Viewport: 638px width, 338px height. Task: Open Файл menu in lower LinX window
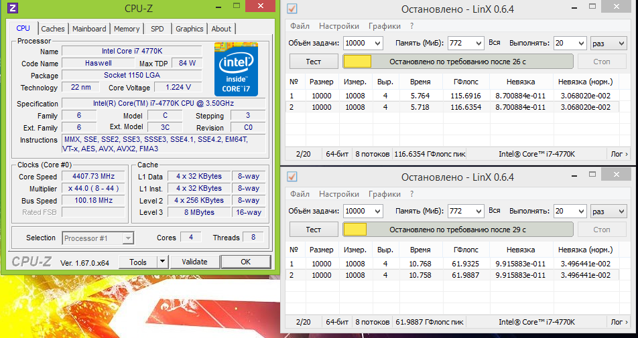pyautogui.click(x=300, y=194)
